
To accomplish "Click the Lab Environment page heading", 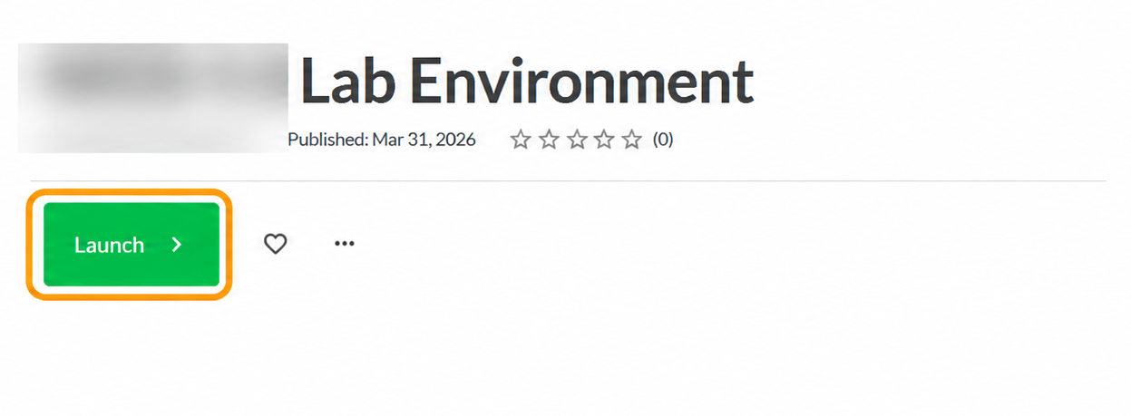I will pos(527,81).
